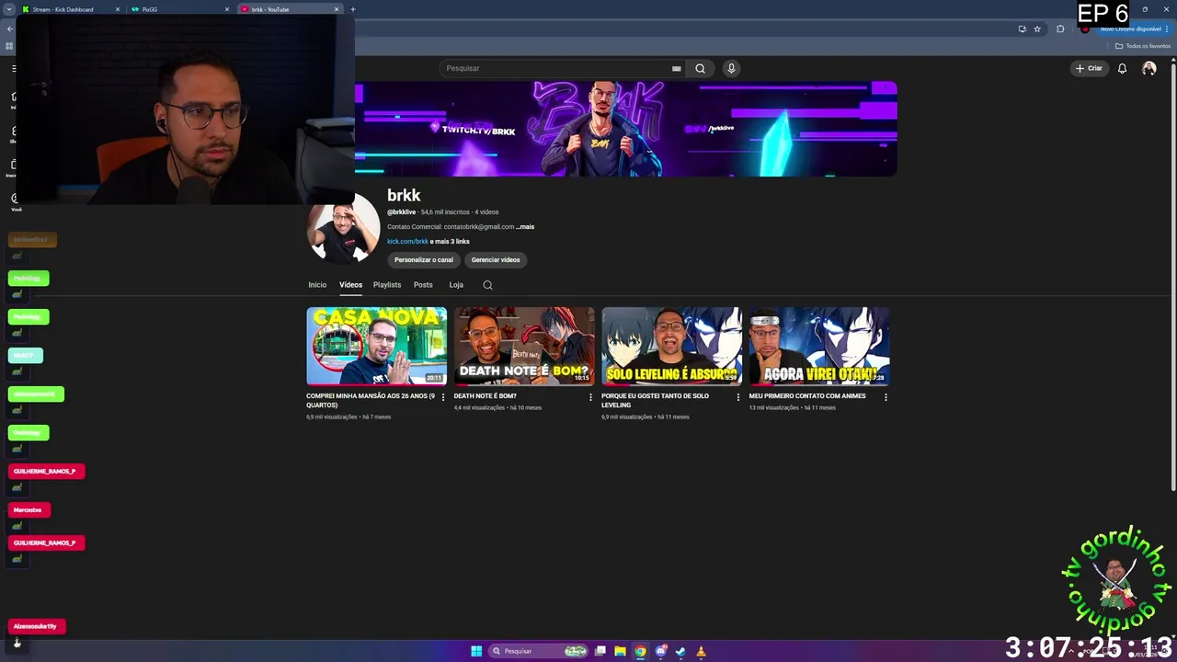
Task: Open options menu for MEU PRIMEIRO CONTATO video
Action: pos(886,397)
